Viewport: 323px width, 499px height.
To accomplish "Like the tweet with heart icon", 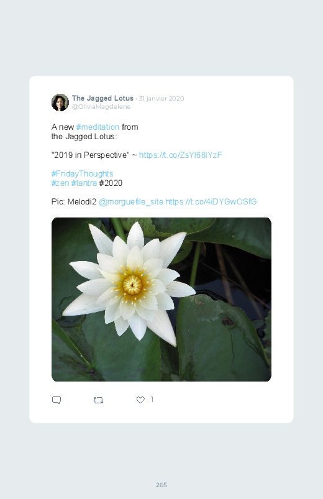I will [x=140, y=400].
